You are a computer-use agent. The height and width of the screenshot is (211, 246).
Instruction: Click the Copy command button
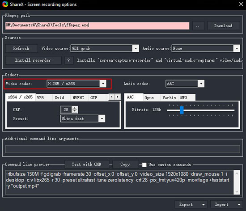click(125, 165)
